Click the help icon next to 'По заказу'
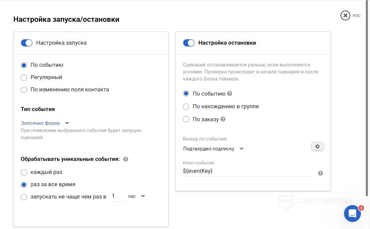Screen dimensions: 370x229 (x=223, y=119)
